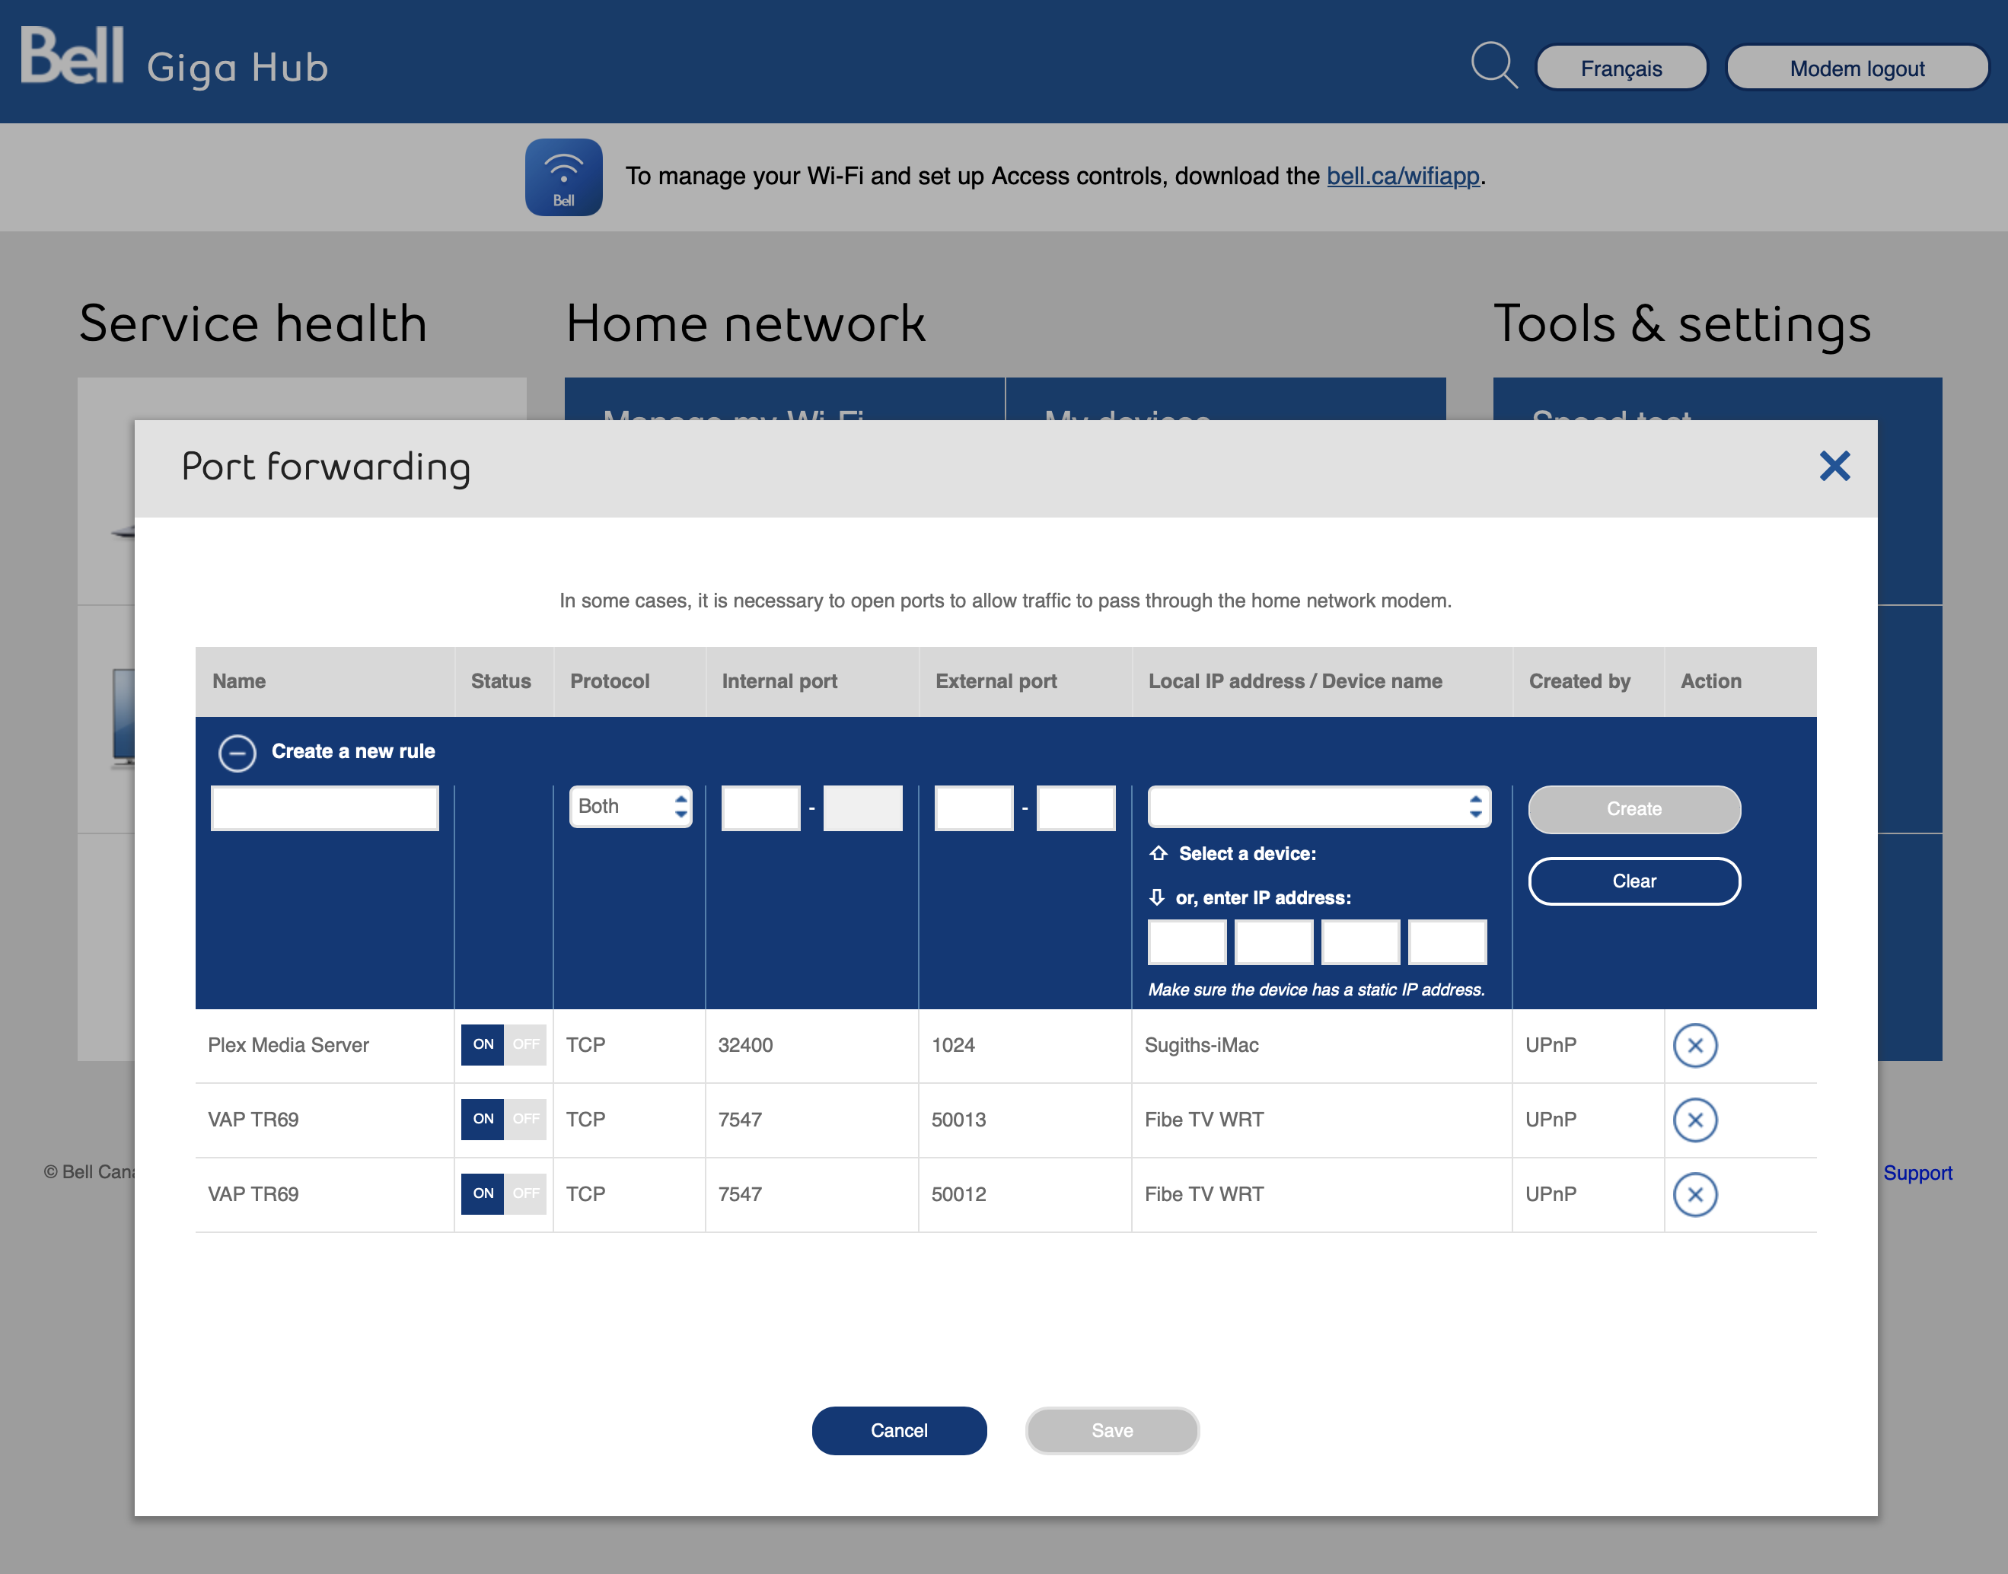Open the Select a device dropdown
The height and width of the screenshot is (1574, 2008).
click(x=1318, y=806)
